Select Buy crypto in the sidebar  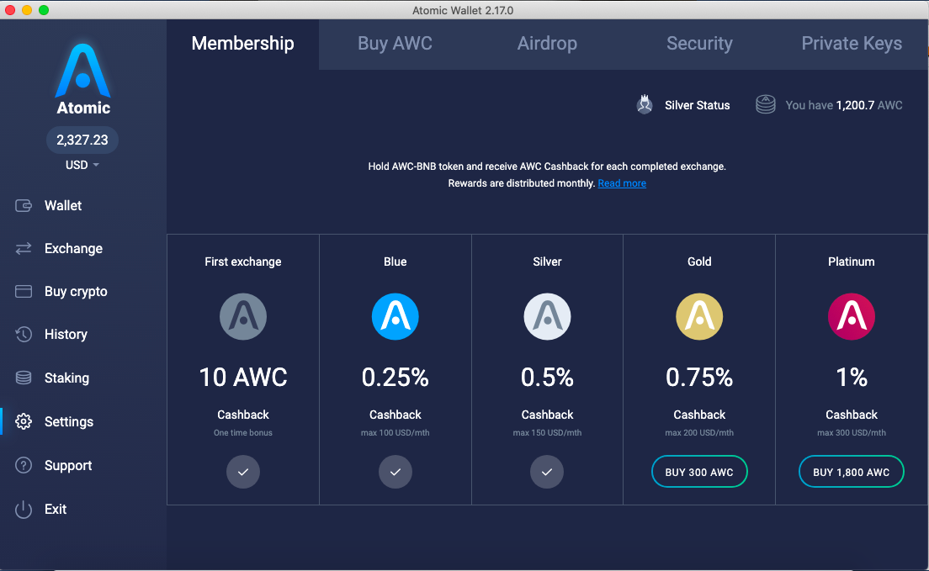click(x=76, y=292)
